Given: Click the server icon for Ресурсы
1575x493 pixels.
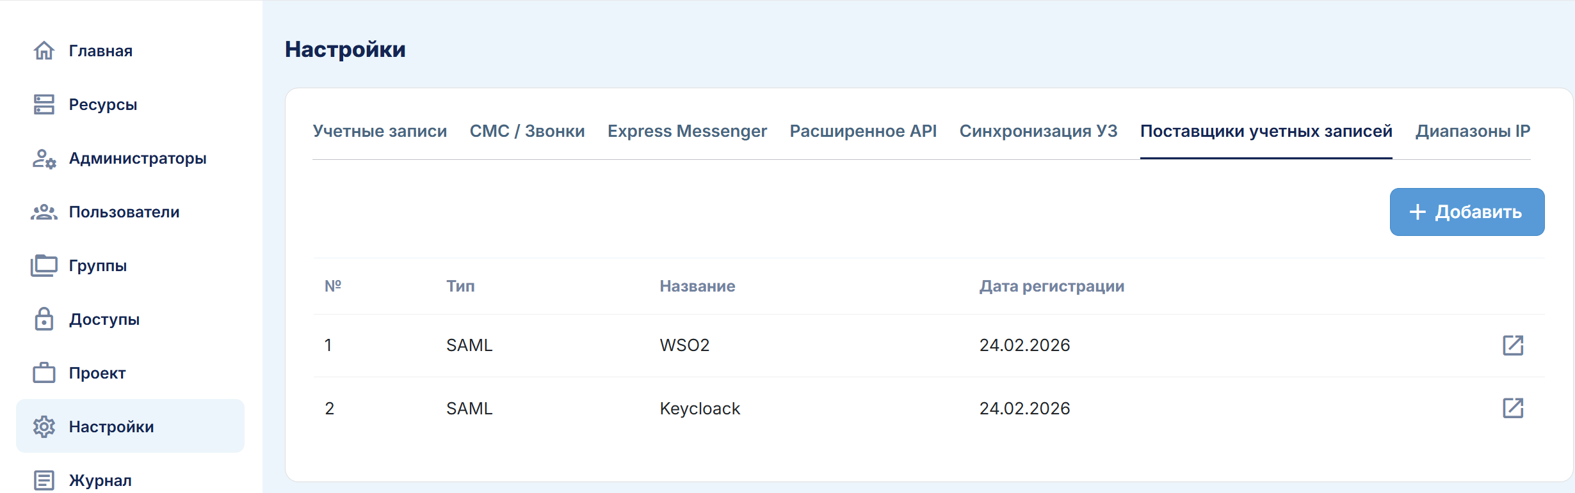Looking at the screenshot, I should pyautogui.click(x=44, y=104).
